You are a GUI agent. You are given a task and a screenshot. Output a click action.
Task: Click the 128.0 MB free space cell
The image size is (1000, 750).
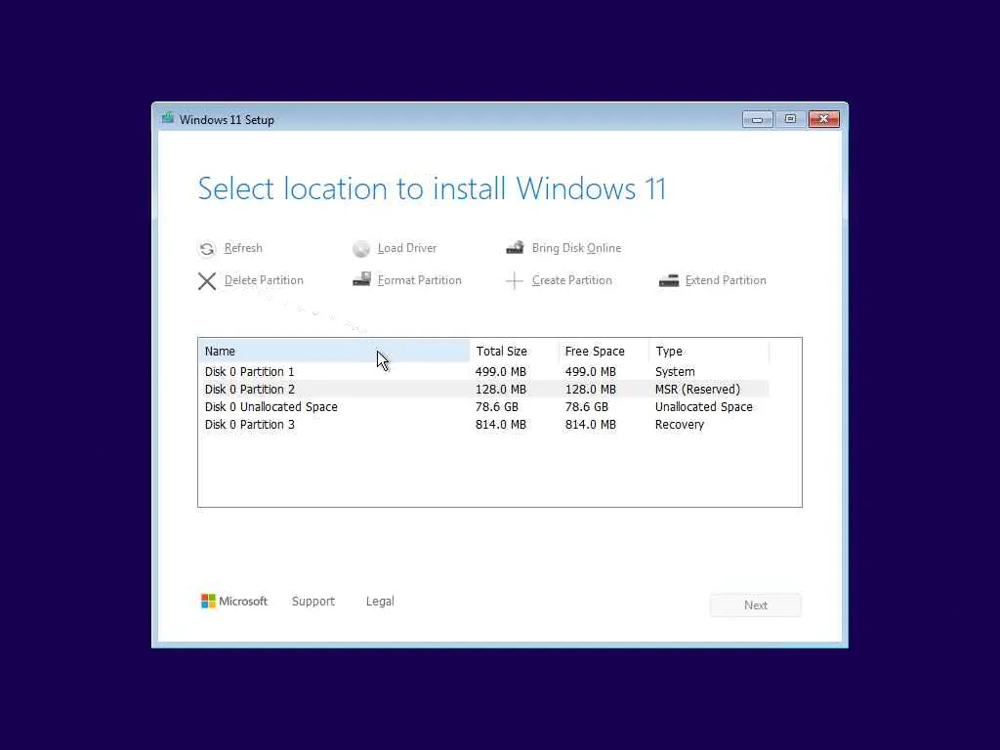click(x=591, y=389)
